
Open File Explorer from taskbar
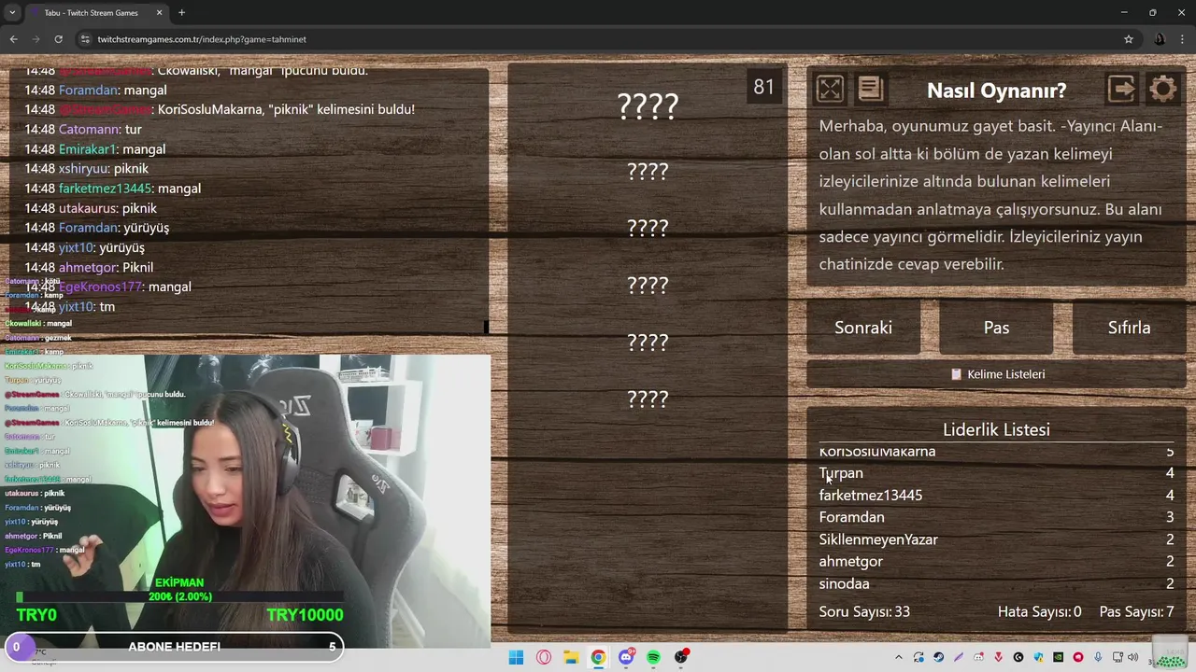pos(571,657)
